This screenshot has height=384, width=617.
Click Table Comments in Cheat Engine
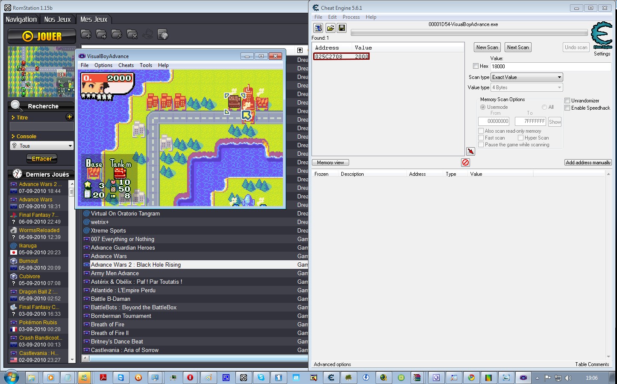[x=592, y=364]
